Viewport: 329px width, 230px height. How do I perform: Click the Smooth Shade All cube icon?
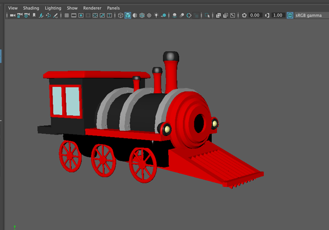coord(127,15)
